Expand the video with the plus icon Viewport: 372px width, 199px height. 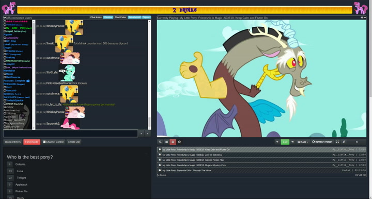tap(362, 18)
